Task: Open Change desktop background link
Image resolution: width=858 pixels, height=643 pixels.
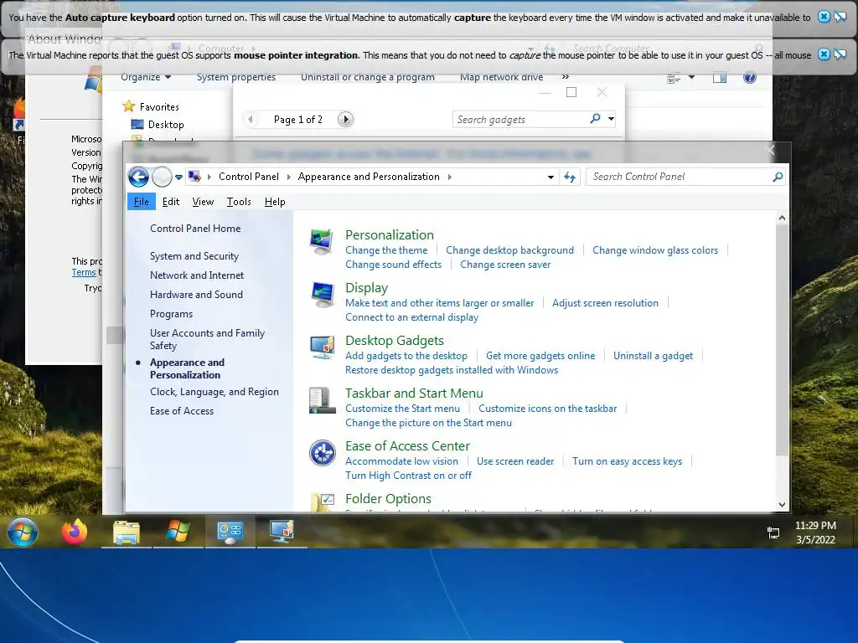Action: 510,250
